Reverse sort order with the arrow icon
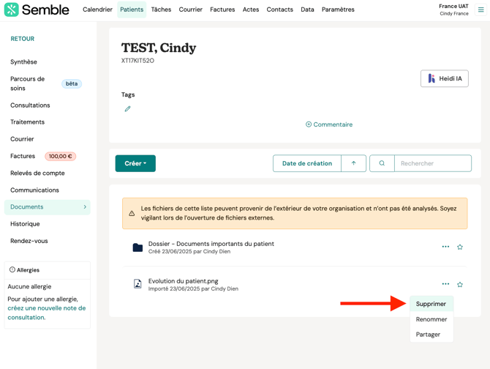The width and height of the screenshot is (490, 369). tap(354, 163)
